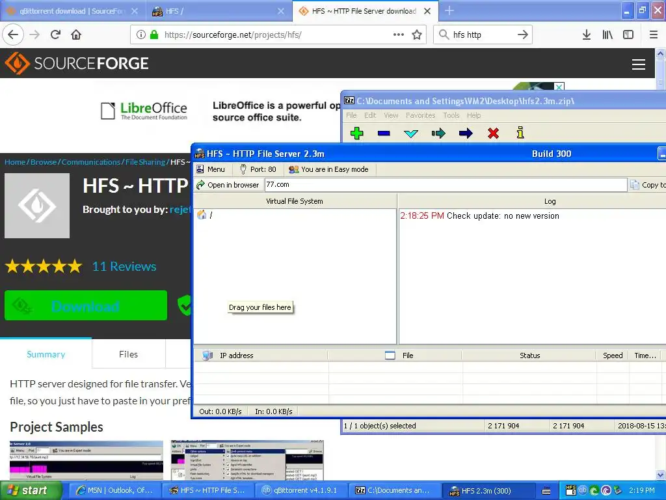This screenshot has height=500, width=666.
Task: Open the 7-Zip File menu
Action: coord(351,115)
